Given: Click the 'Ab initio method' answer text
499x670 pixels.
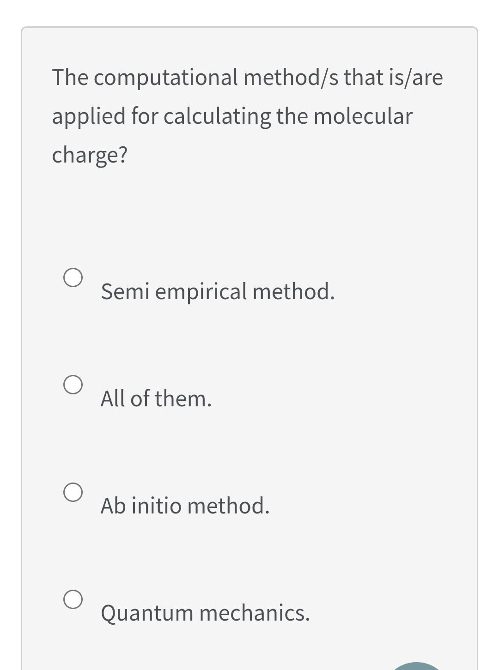Looking at the screenshot, I should click(185, 507).
